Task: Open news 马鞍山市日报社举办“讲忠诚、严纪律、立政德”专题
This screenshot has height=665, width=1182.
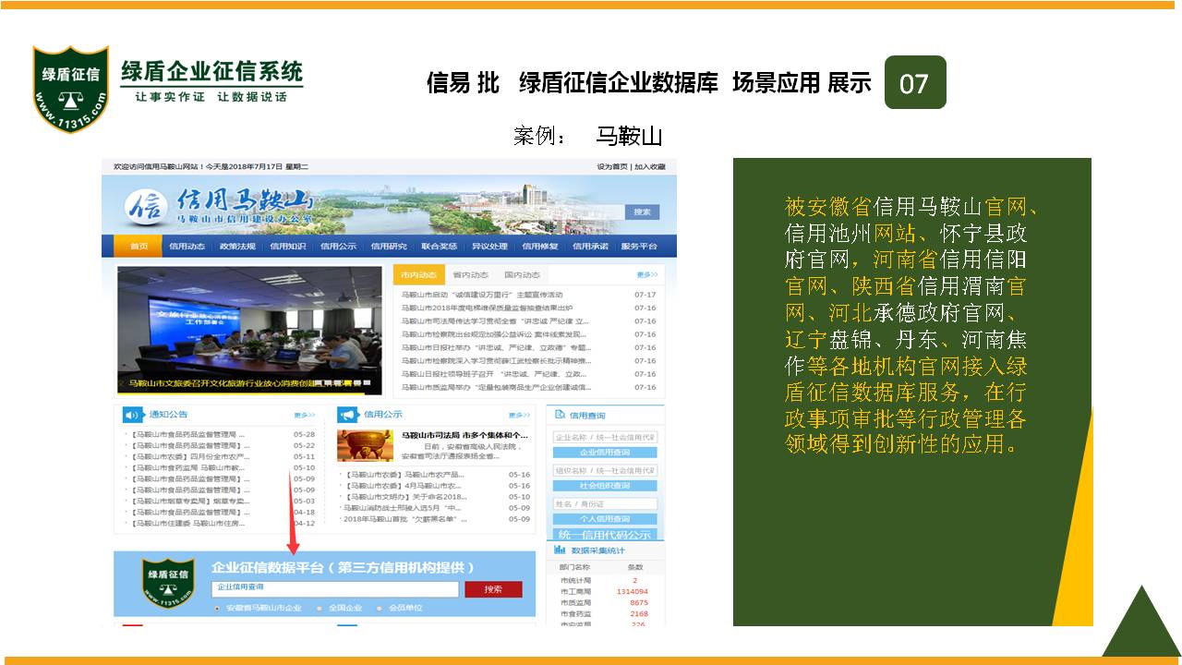Action: click(x=495, y=347)
